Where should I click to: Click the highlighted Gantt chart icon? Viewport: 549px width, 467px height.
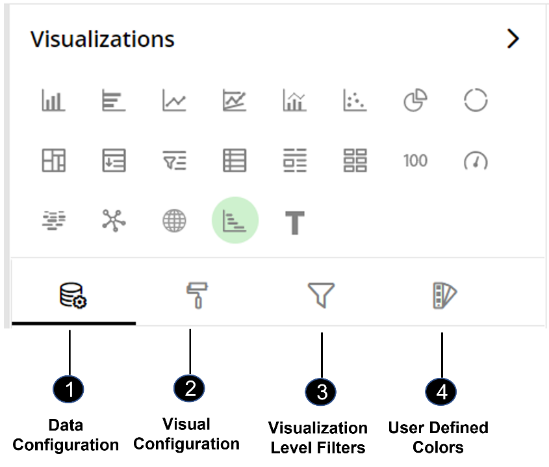click(x=235, y=220)
